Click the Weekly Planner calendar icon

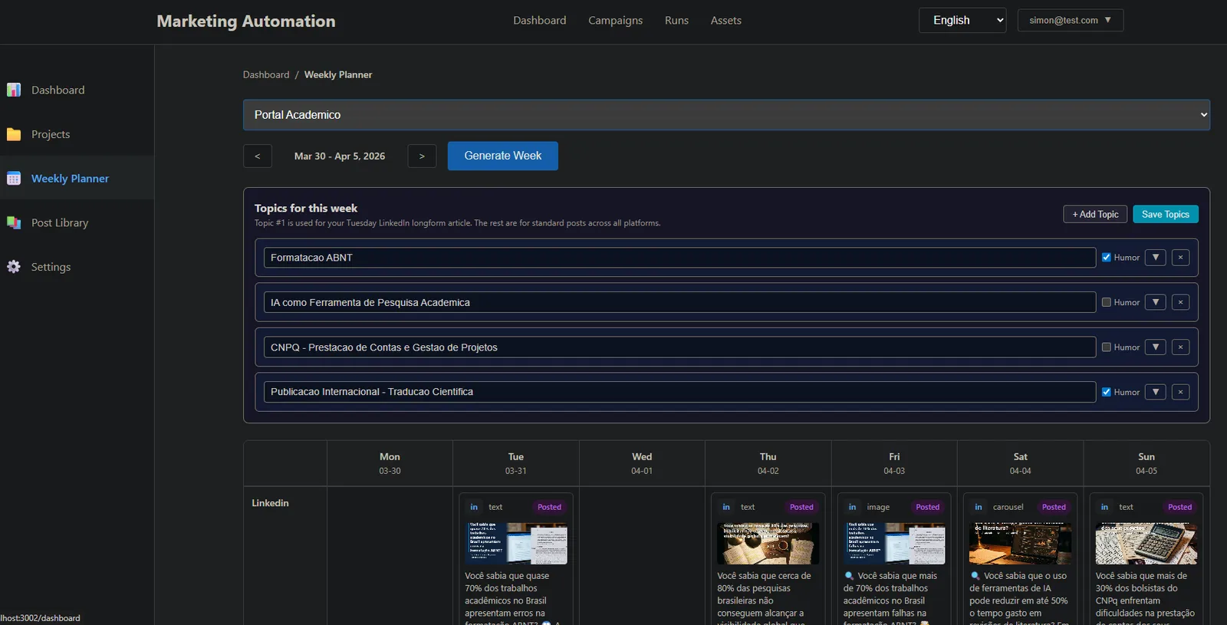coord(14,179)
